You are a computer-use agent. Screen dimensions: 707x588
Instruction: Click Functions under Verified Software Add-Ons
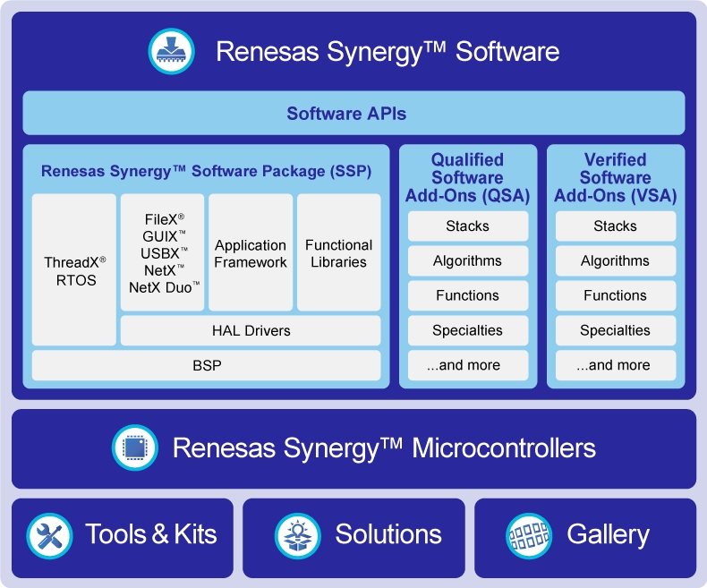coord(615,295)
